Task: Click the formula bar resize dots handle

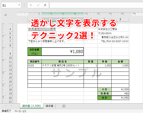Action: pos(24,5)
